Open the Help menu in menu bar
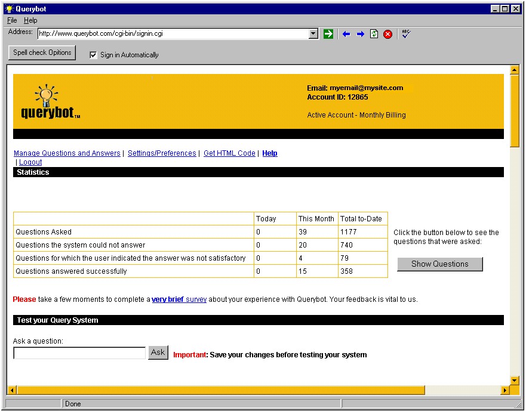Image resolution: width=526 pixels, height=411 pixels. (30, 20)
